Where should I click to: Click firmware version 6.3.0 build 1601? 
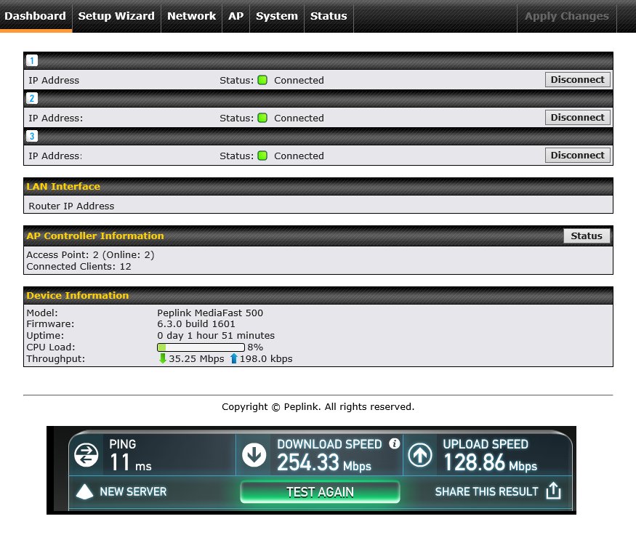point(196,323)
